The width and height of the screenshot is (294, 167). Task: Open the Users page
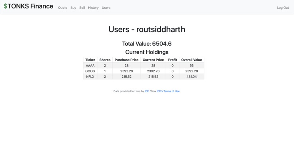[106, 8]
